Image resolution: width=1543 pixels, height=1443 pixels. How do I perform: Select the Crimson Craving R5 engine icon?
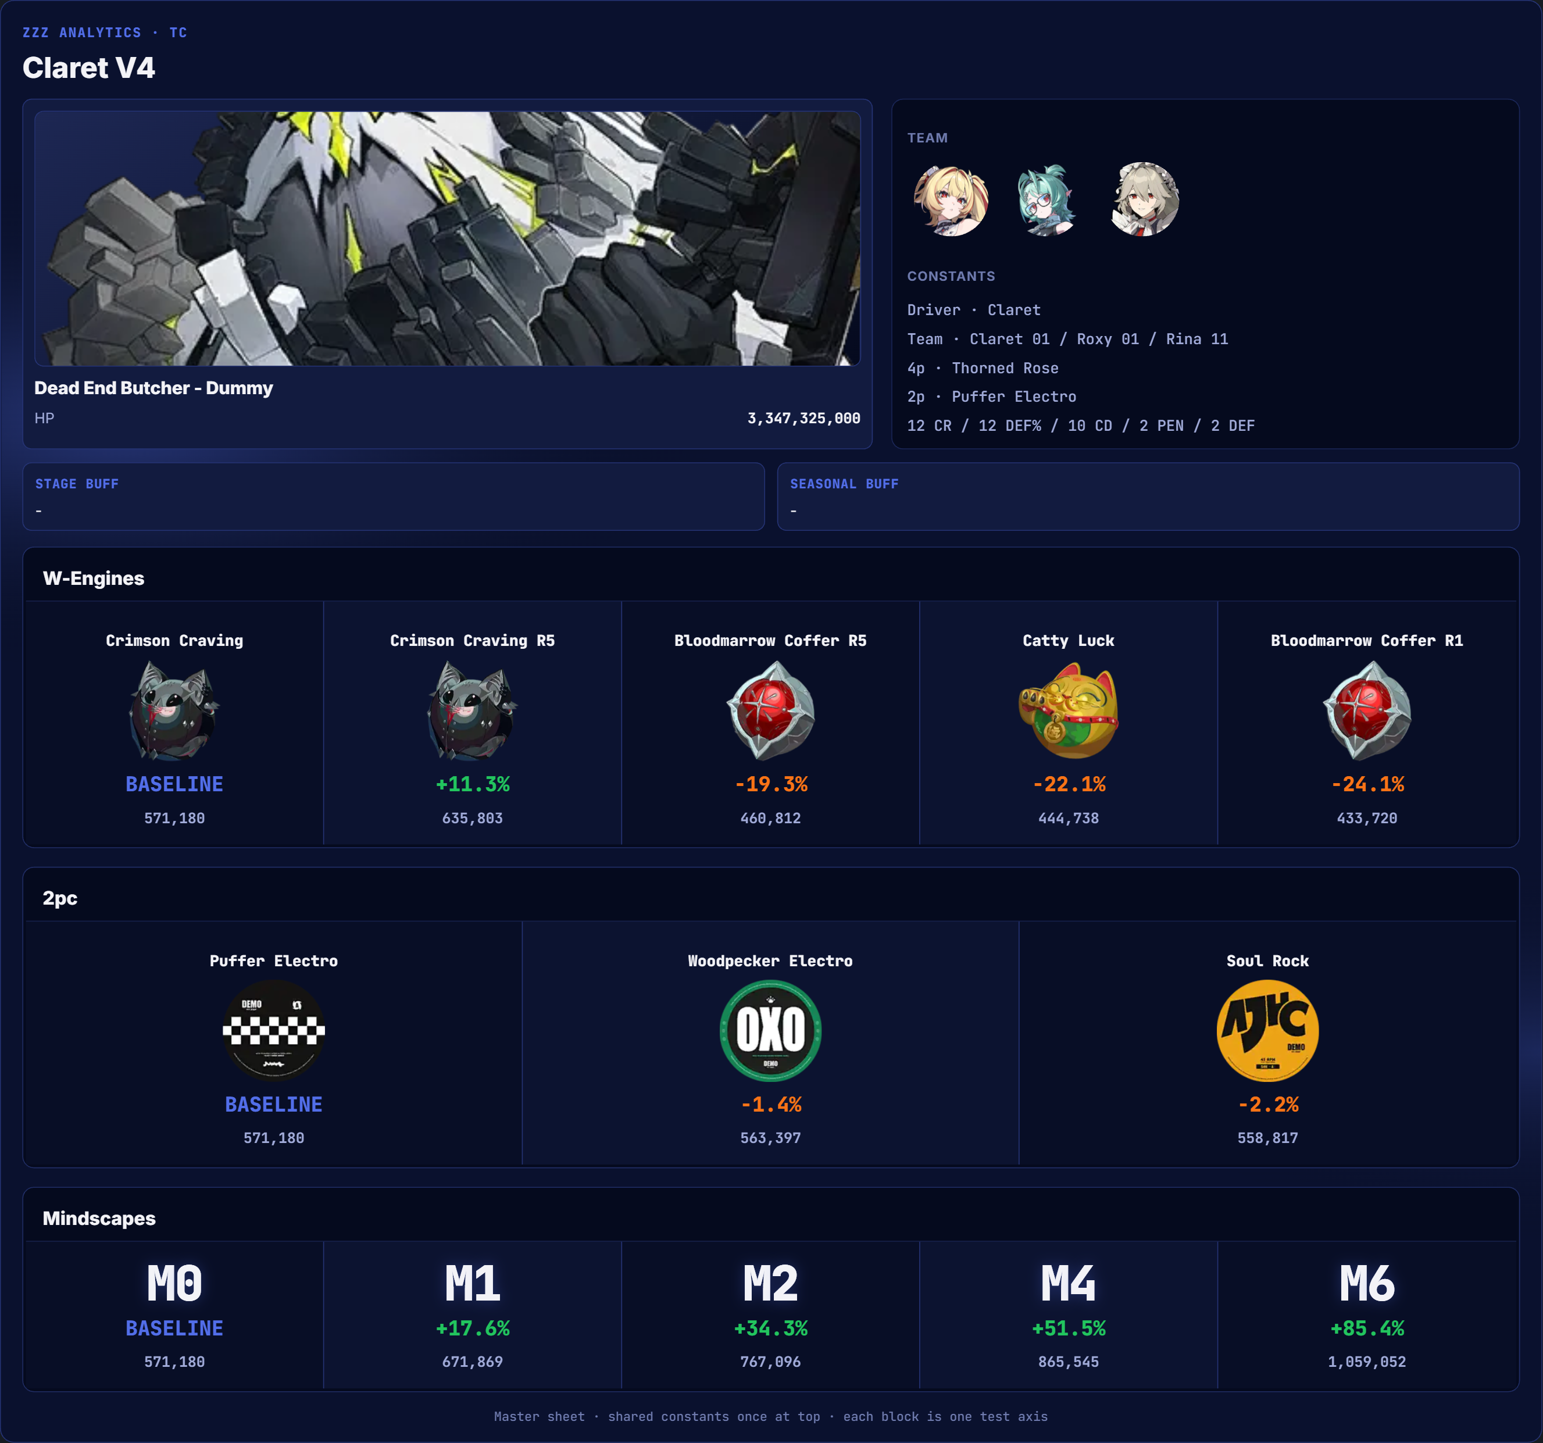pos(473,710)
